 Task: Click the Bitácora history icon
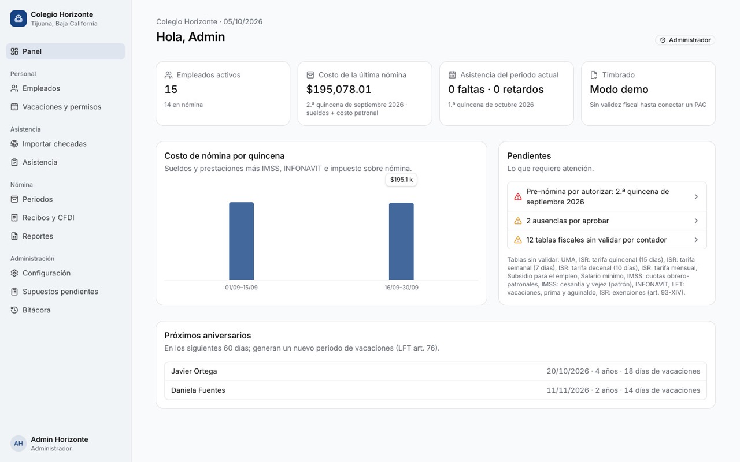[x=14, y=310]
